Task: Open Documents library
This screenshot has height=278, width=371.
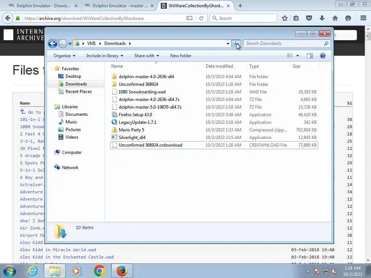Action: (76, 114)
